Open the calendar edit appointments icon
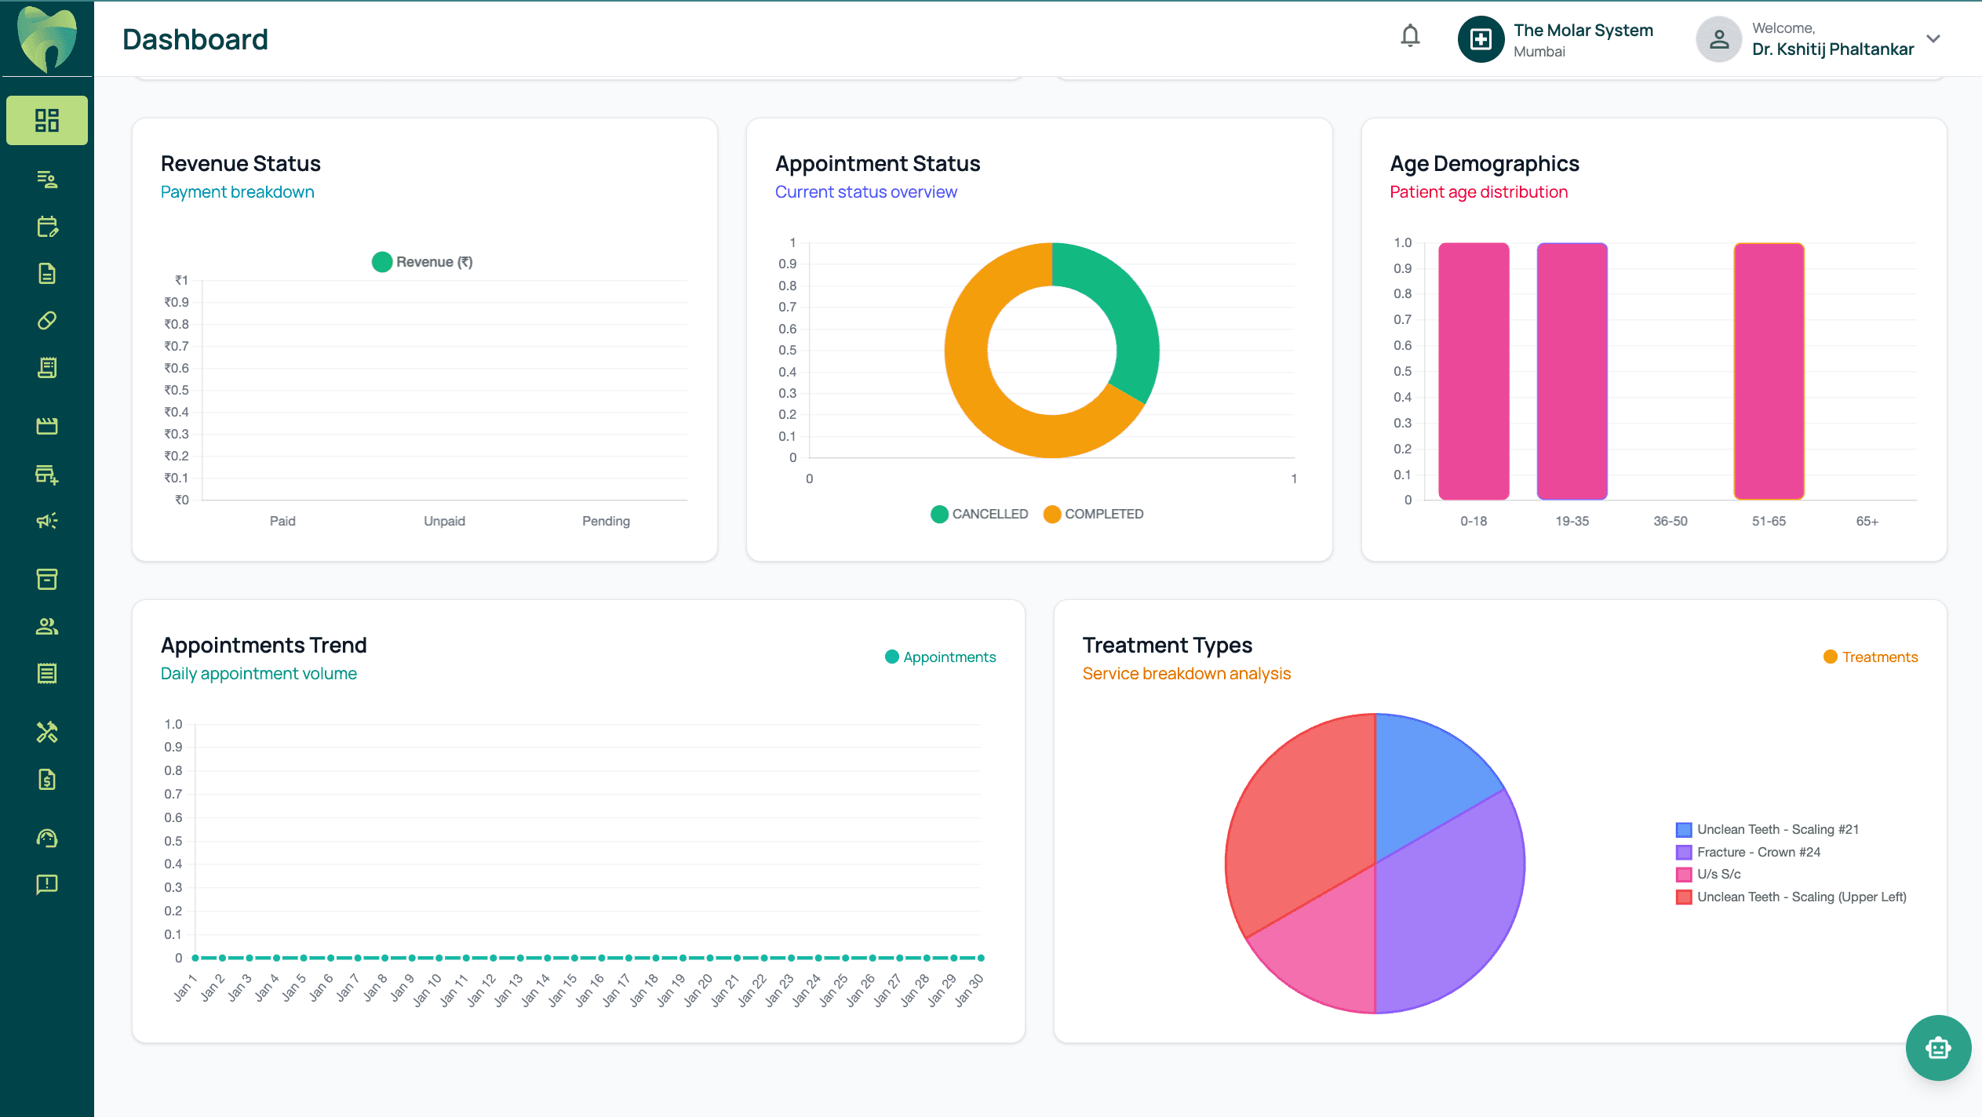 pos(47,227)
